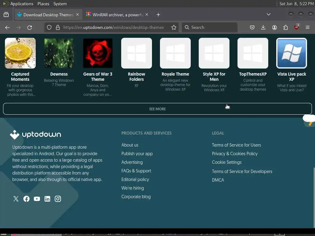Close the Download Desktop Themes tab

78,15
